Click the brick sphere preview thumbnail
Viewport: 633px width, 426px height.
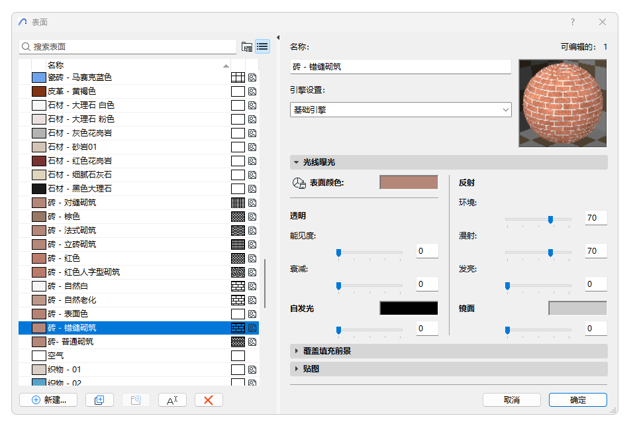coord(562,103)
